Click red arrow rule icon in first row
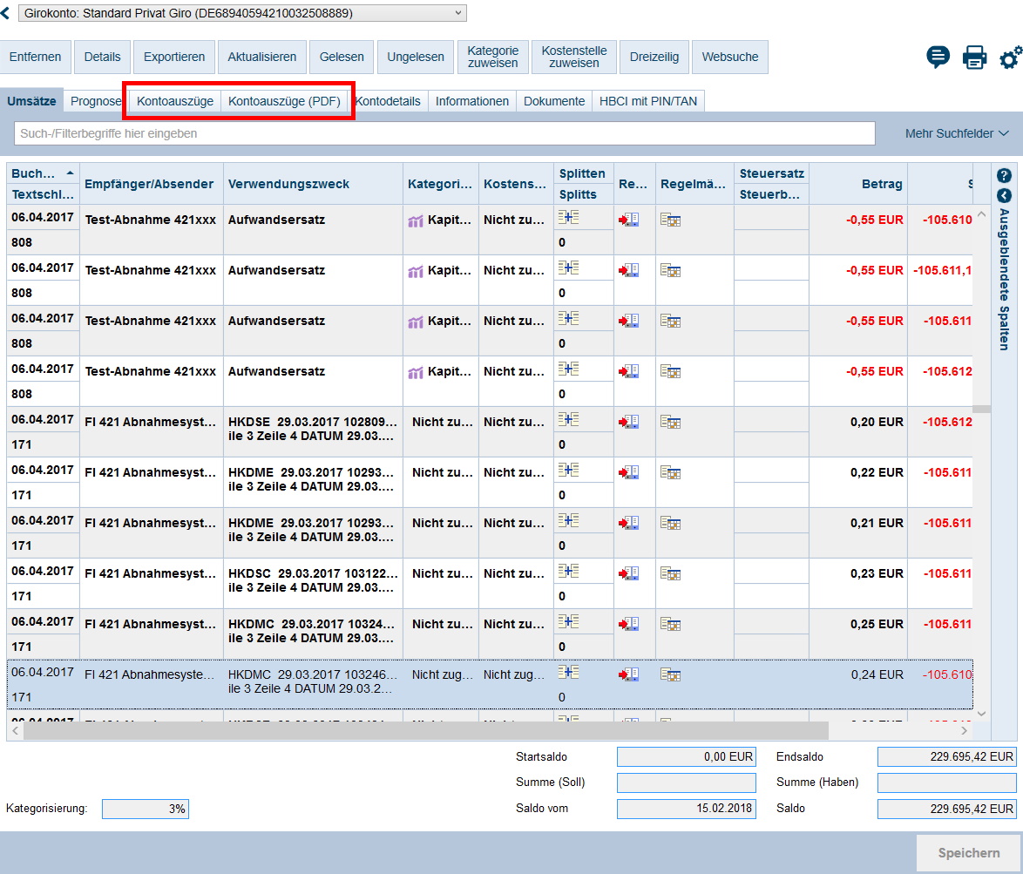This screenshot has height=874, width=1023. 628,220
